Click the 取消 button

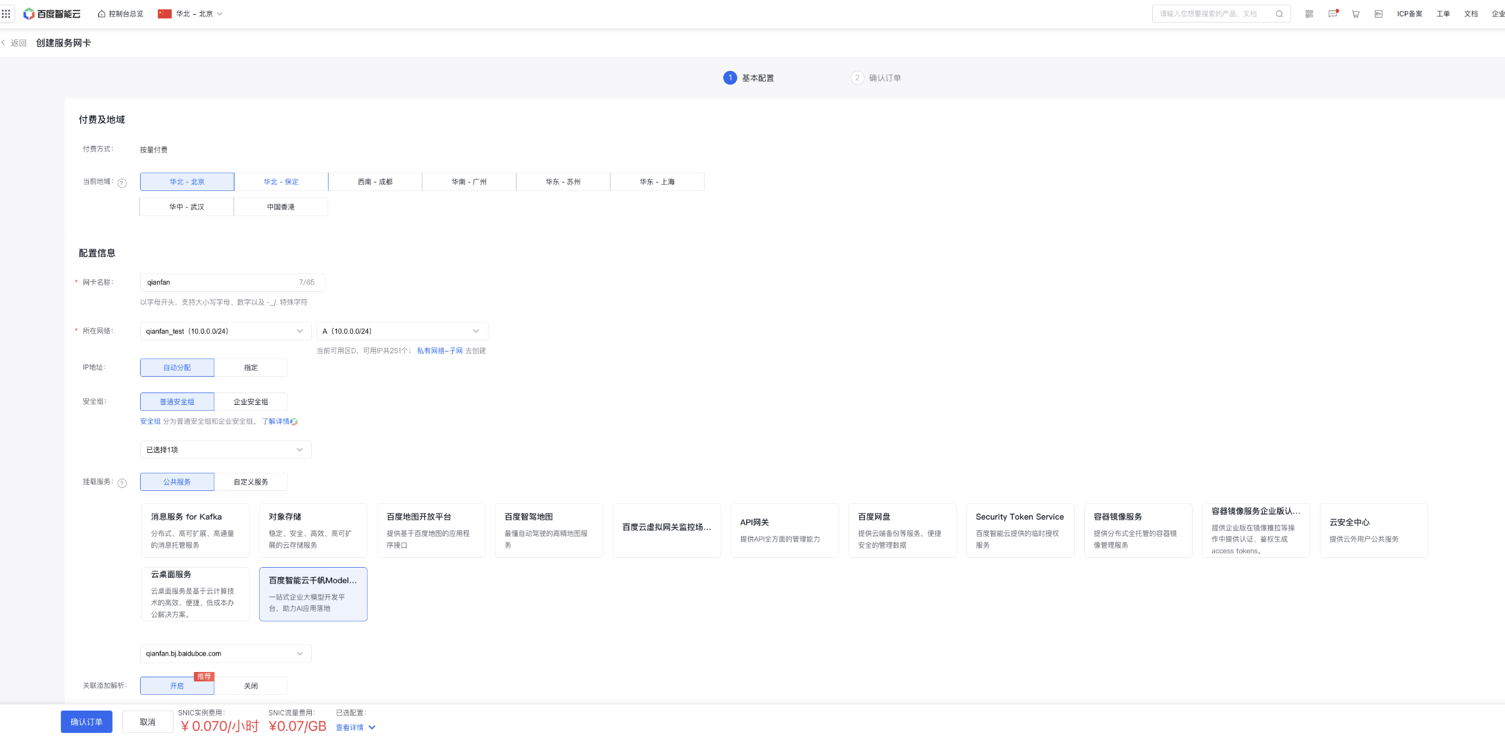(x=148, y=722)
